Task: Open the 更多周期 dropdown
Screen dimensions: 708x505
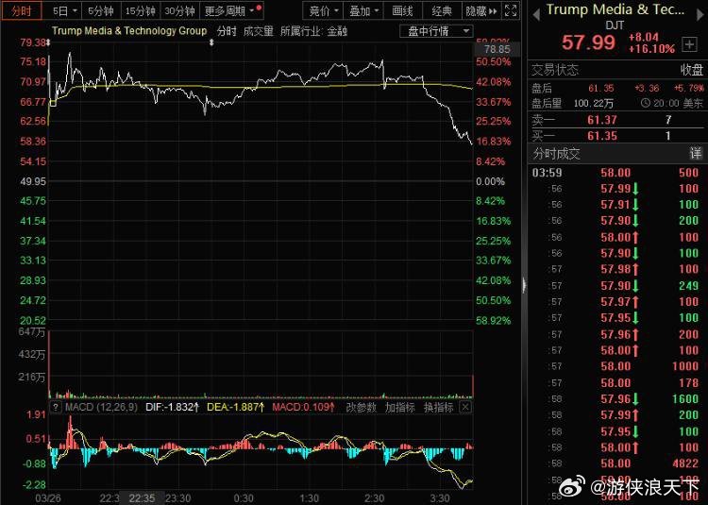Action: click(229, 11)
